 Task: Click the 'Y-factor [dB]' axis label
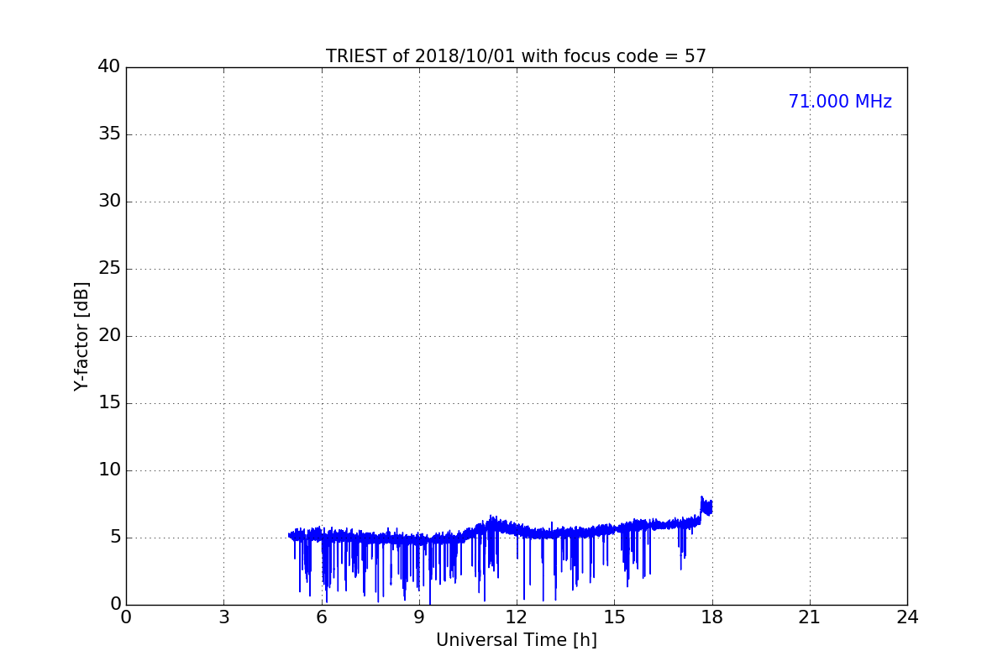(x=81, y=336)
